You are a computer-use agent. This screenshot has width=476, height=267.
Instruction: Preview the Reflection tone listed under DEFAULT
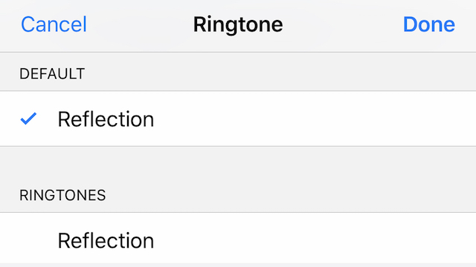(x=238, y=119)
